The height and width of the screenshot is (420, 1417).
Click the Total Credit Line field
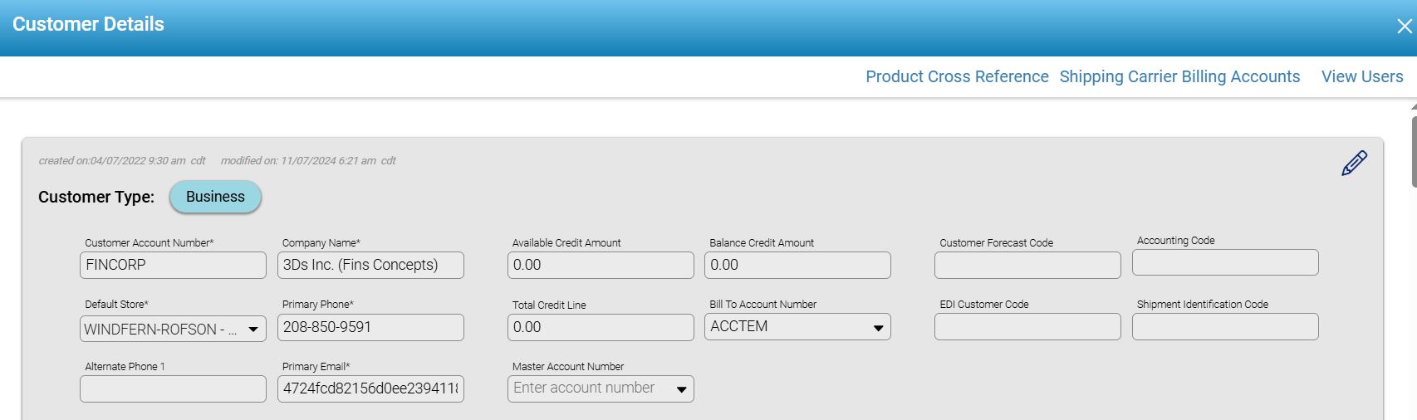(x=601, y=327)
